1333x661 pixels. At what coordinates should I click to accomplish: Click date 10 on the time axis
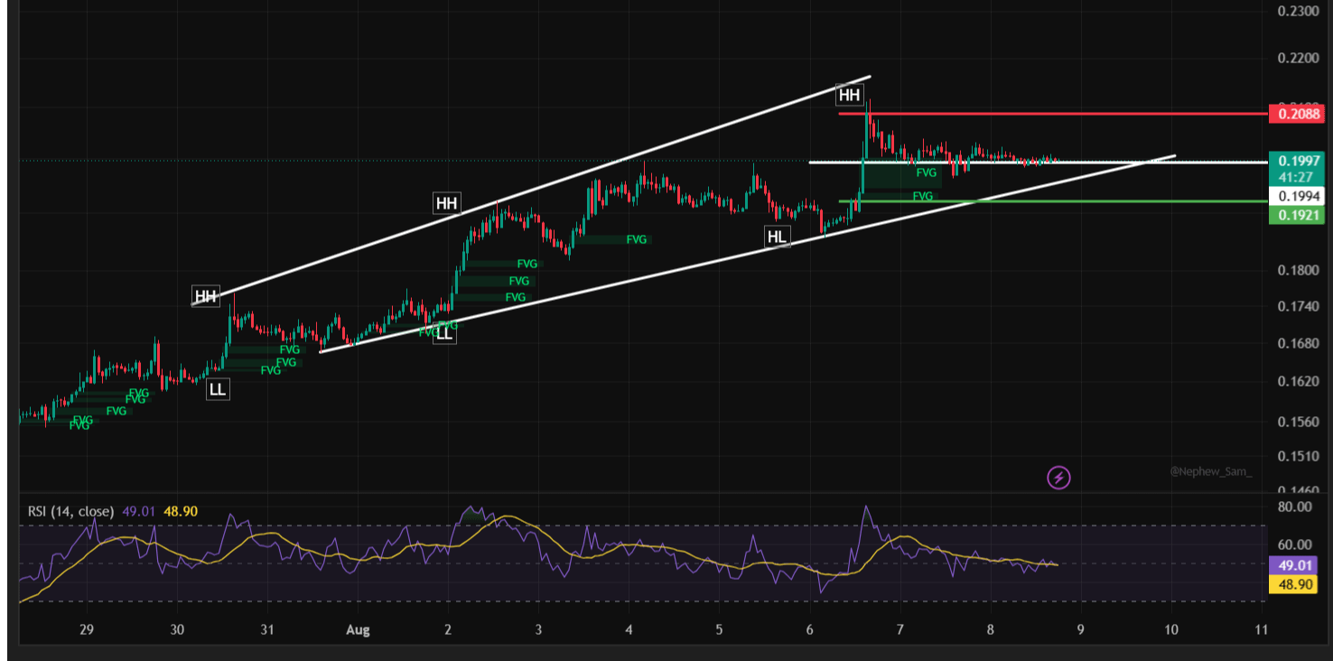(1171, 629)
